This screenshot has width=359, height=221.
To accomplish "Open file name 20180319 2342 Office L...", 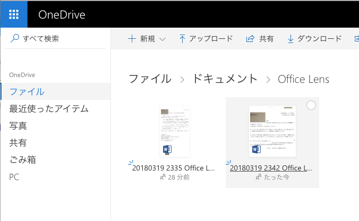I will 271,168.
